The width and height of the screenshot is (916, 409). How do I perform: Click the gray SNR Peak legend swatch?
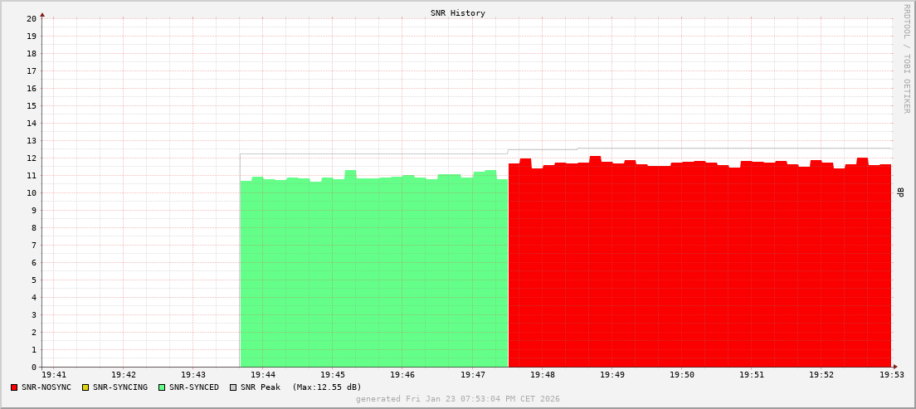tap(233, 387)
